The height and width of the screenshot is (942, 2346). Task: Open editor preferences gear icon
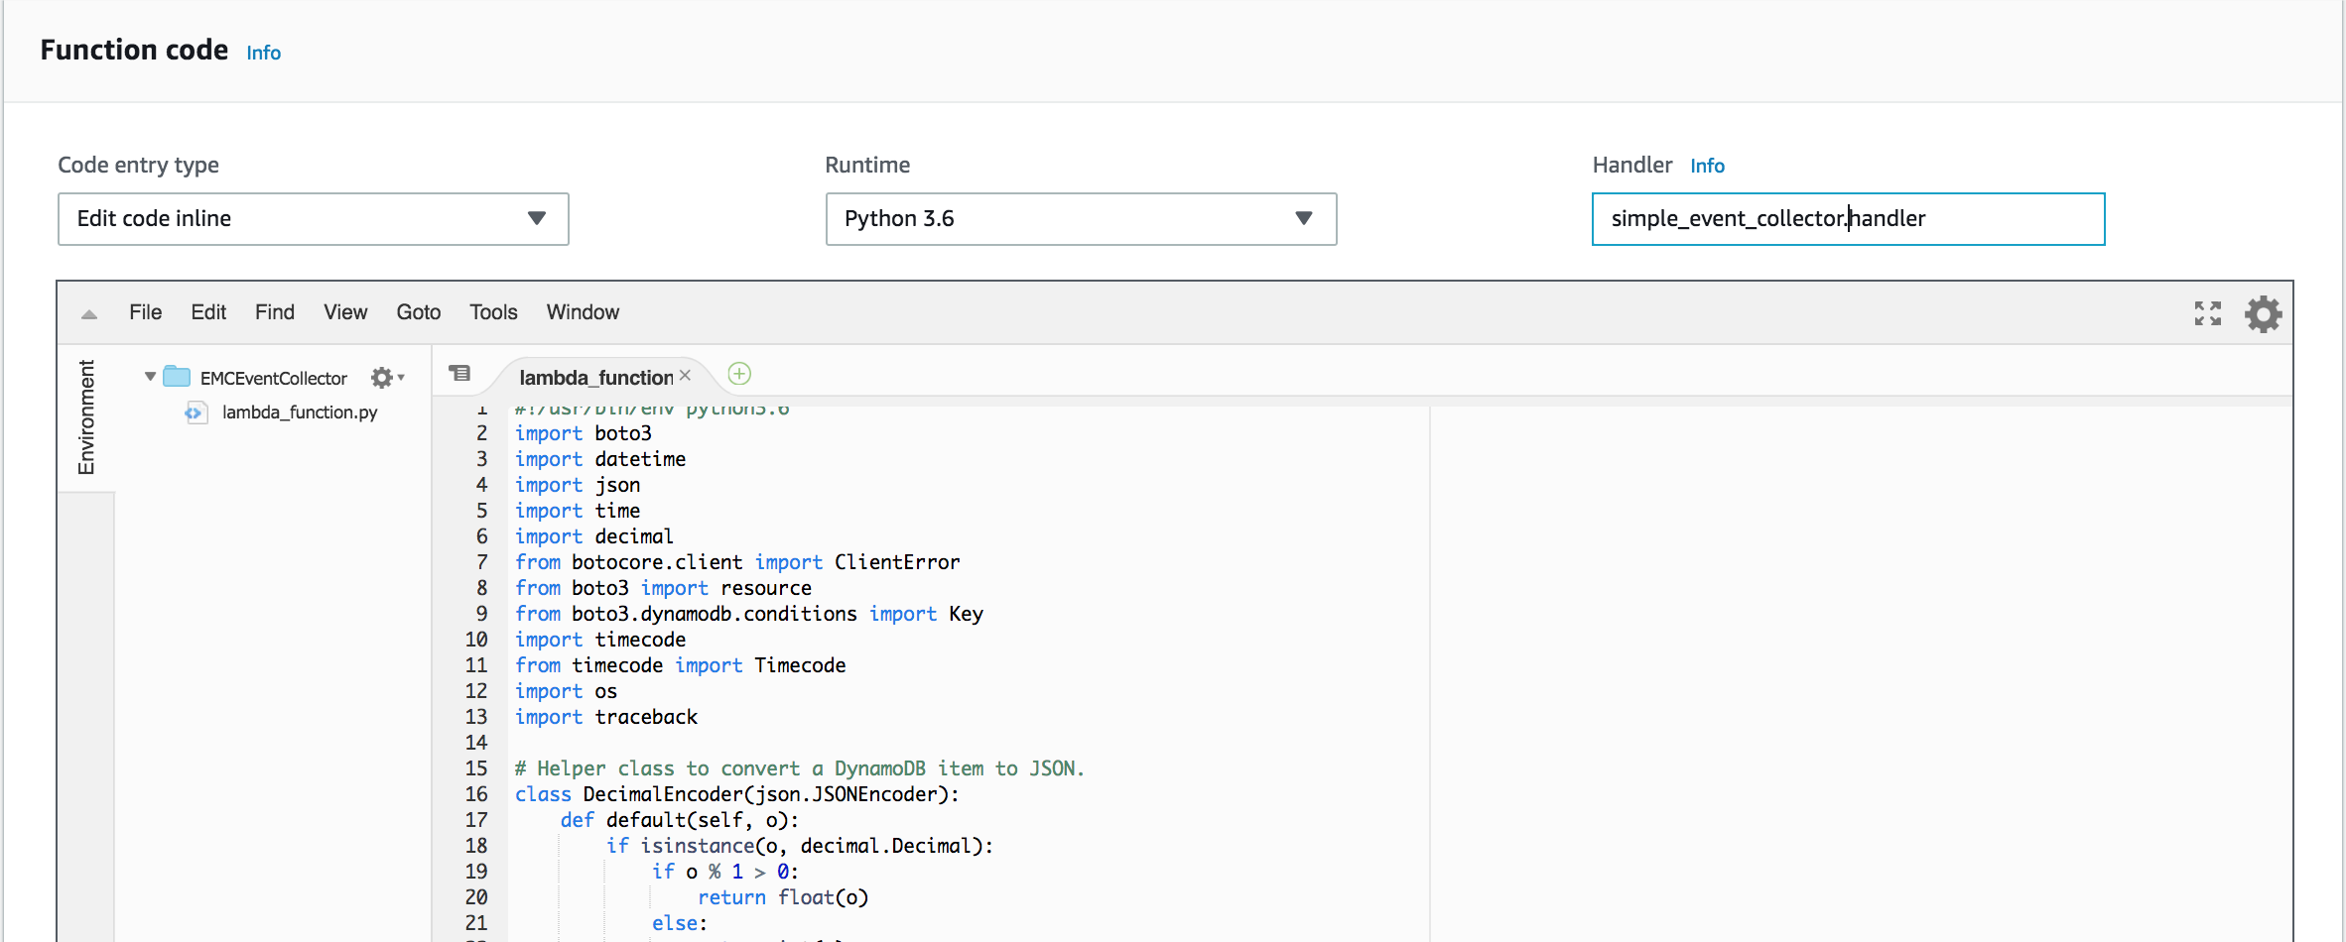(x=2264, y=314)
